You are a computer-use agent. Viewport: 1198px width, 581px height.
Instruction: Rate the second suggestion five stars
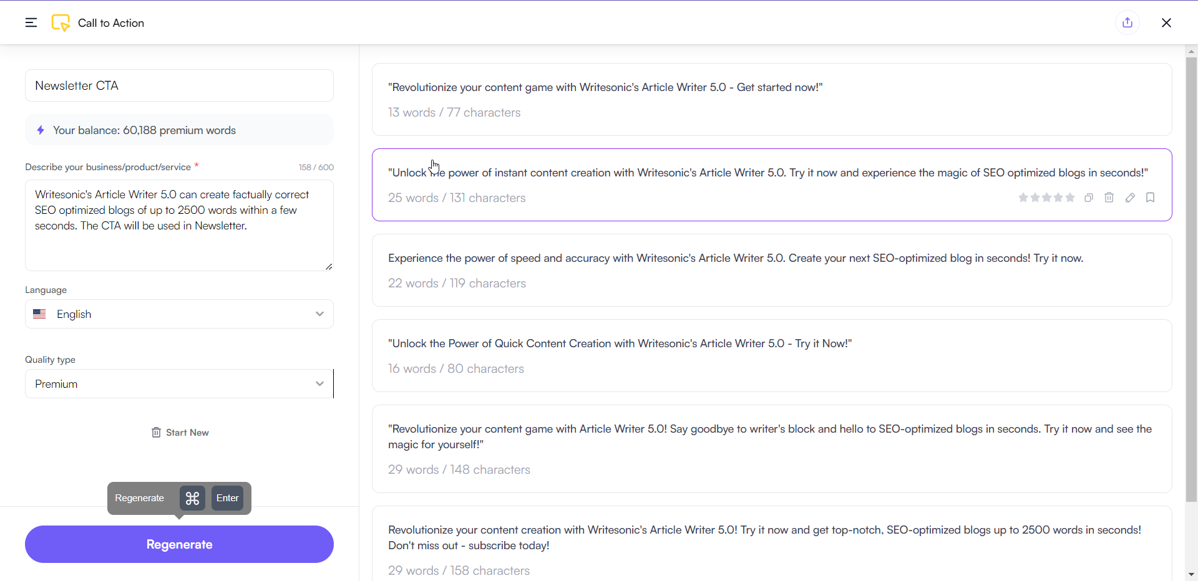(x=1069, y=198)
